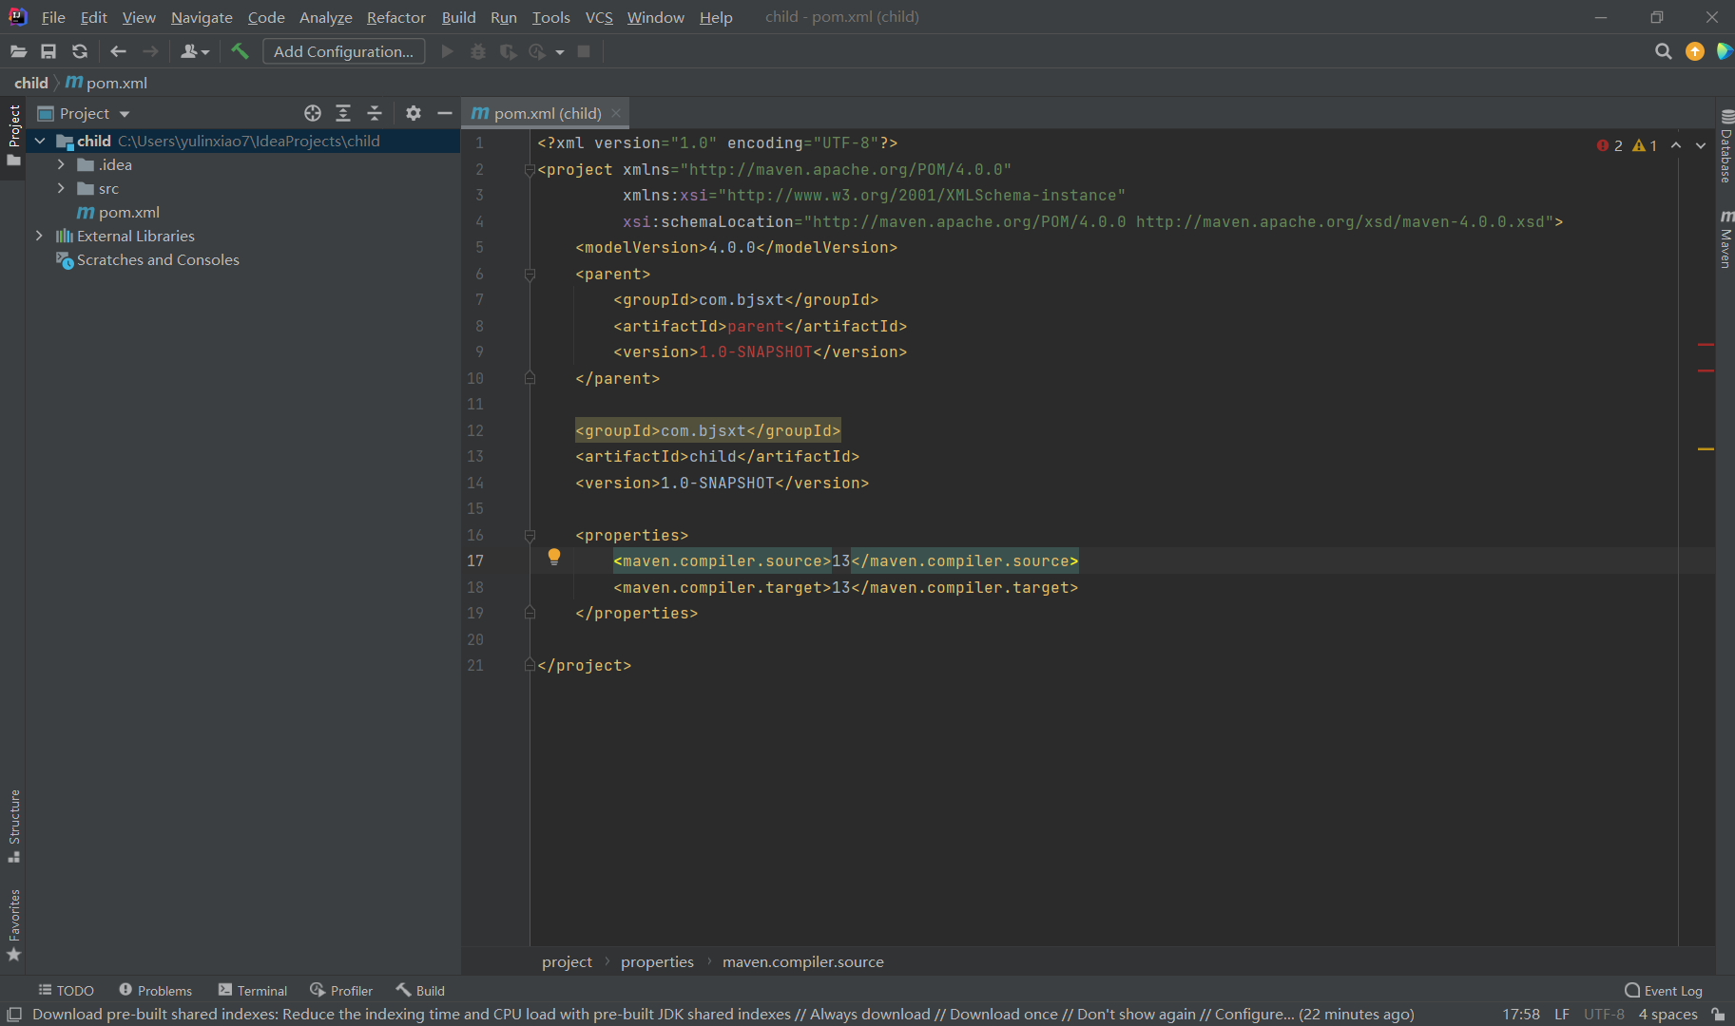
Task: Click Add Configuration button
Action: (343, 51)
